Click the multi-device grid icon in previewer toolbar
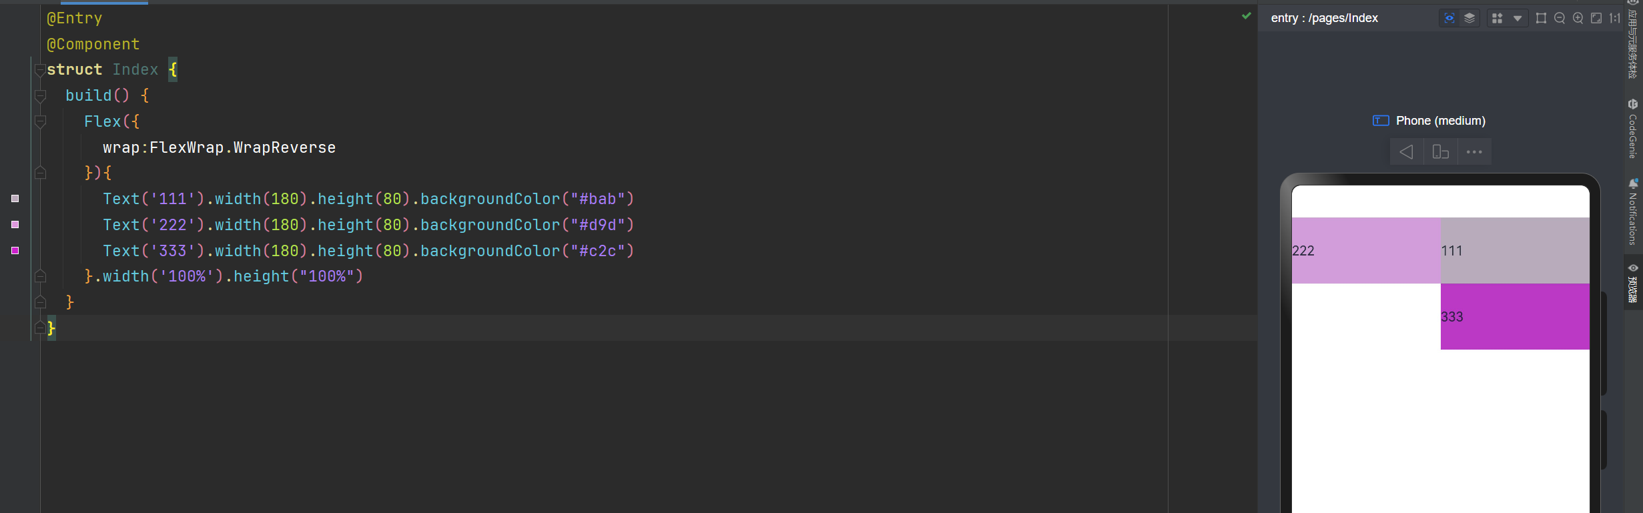This screenshot has width=1643, height=513. [1498, 18]
